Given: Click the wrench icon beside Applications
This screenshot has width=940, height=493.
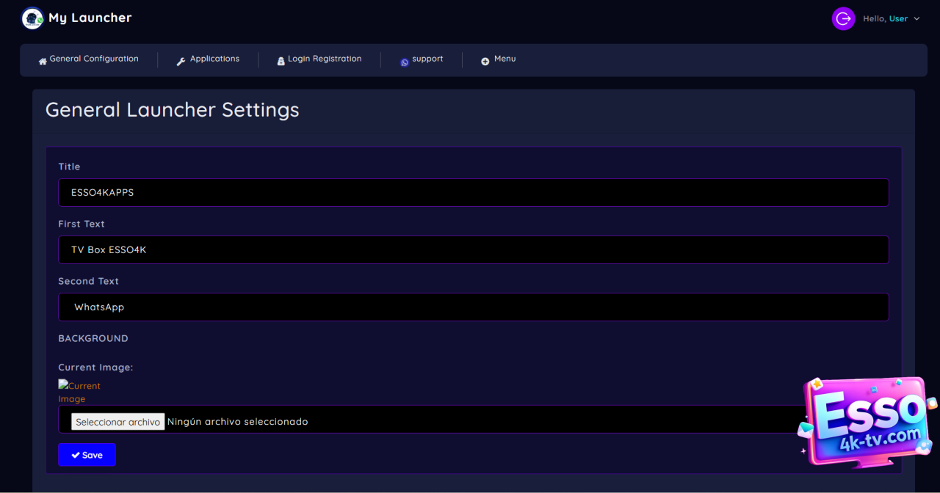Looking at the screenshot, I should point(181,62).
